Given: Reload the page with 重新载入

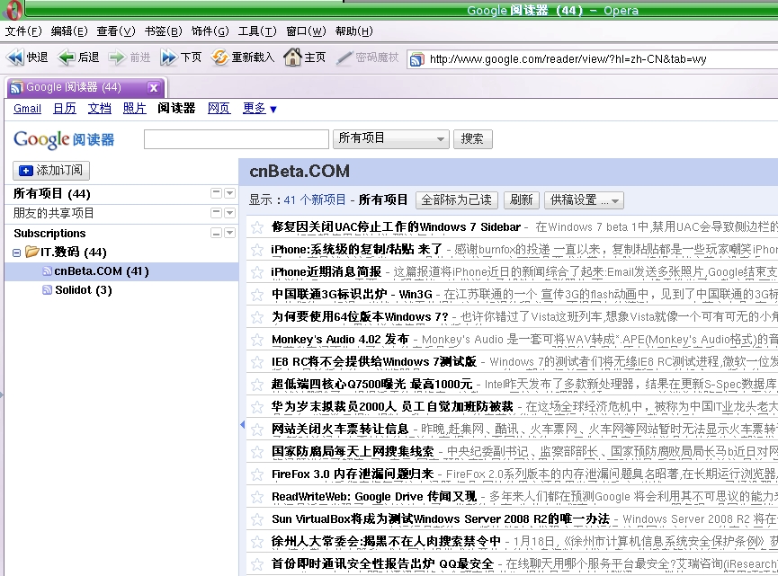Looking at the screenshot, I should tap(219, 58).
